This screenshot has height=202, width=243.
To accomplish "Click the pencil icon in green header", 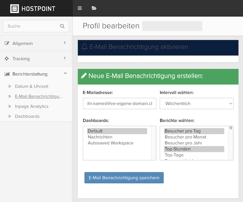I will [84, 76].
